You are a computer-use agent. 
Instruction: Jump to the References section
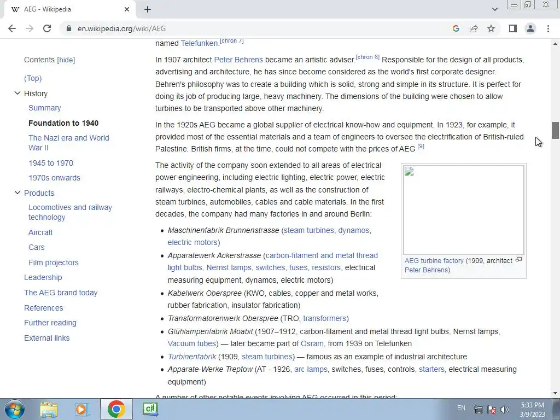click(x=44, y=308)
